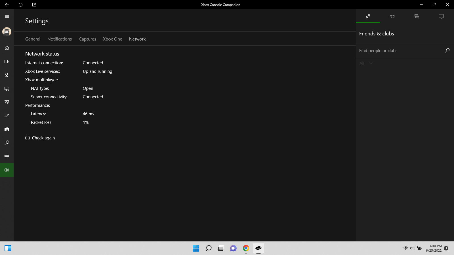
Task: Click the magnifier in friends search
Action: (447, 50)
